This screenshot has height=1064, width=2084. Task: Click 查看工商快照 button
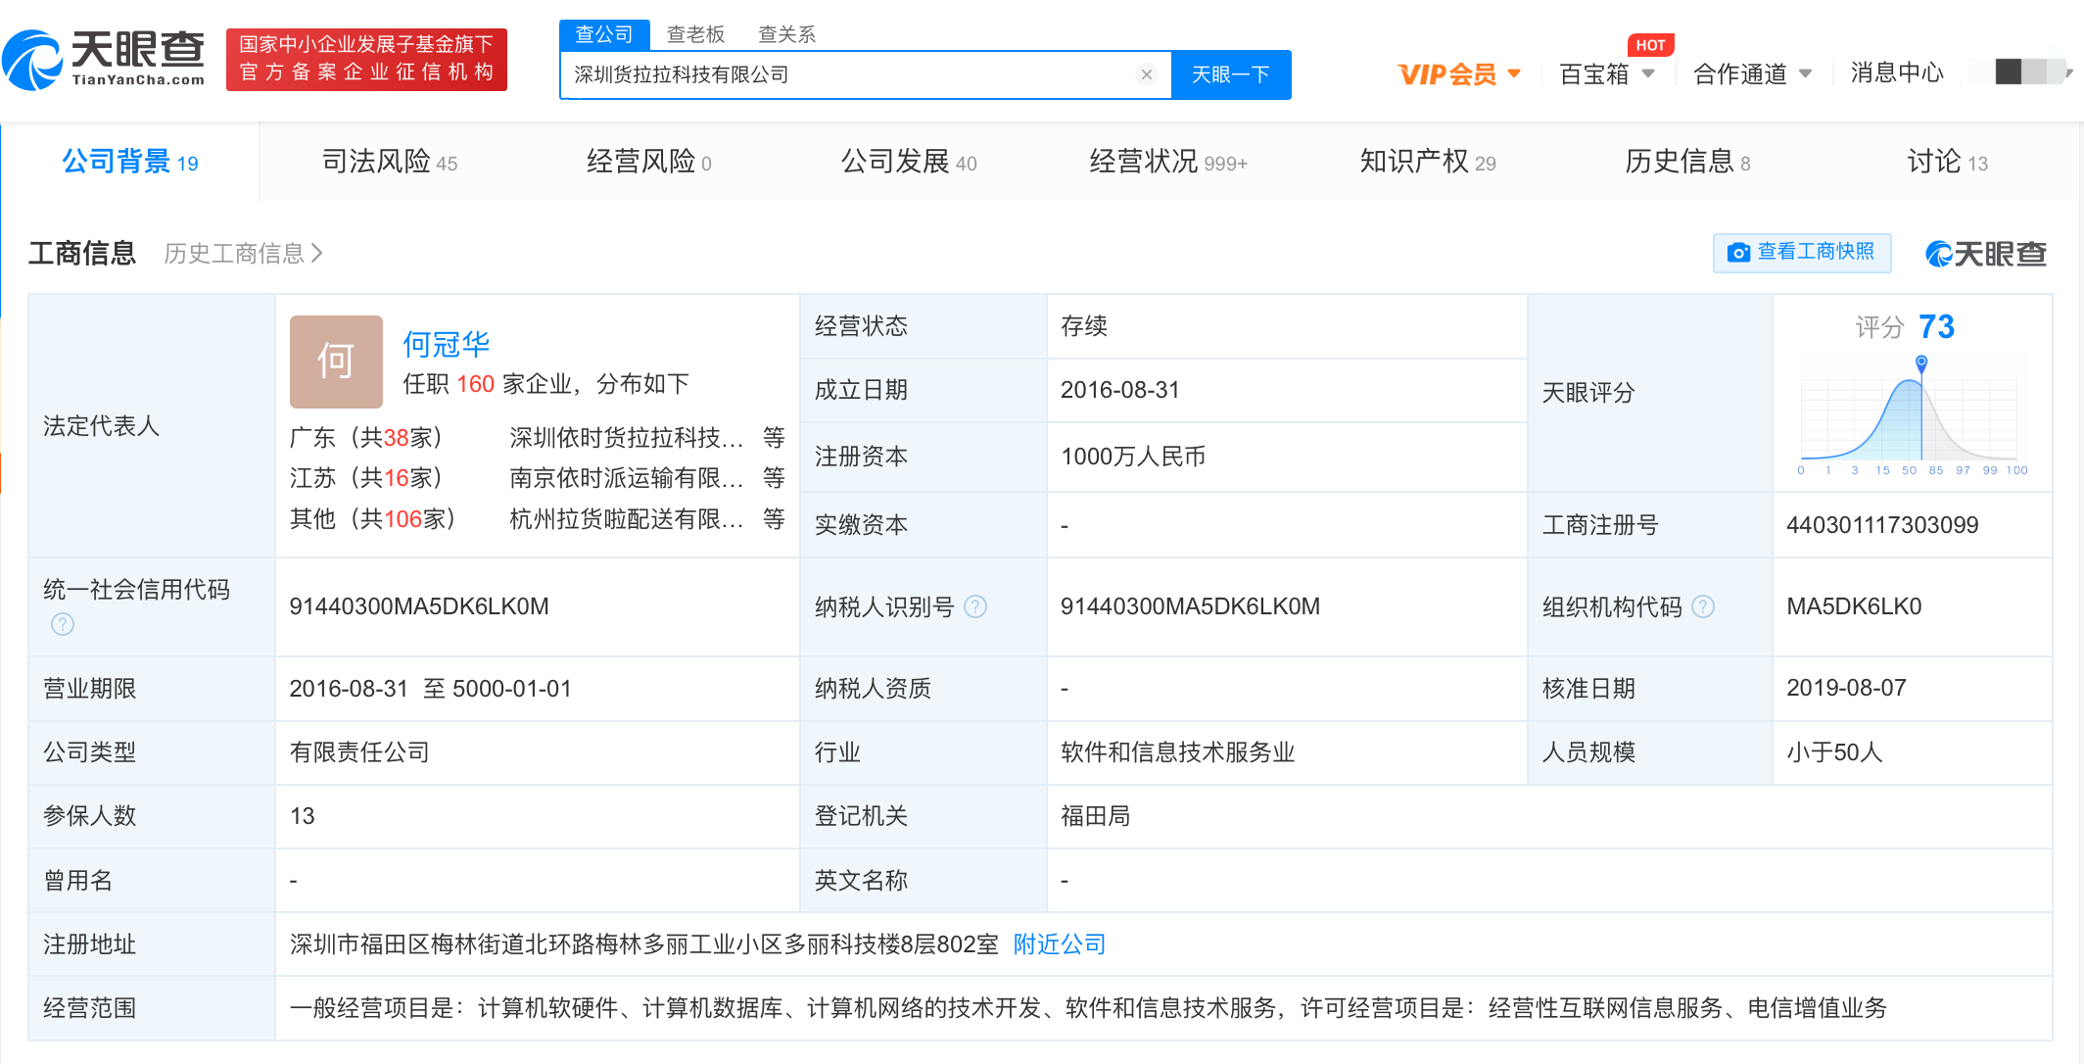[x=1802, y=253]
